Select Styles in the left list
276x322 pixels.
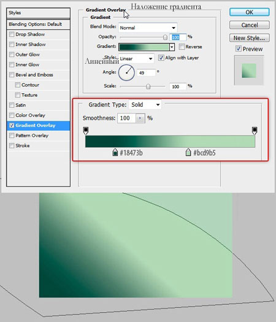[x=39, y=13]
